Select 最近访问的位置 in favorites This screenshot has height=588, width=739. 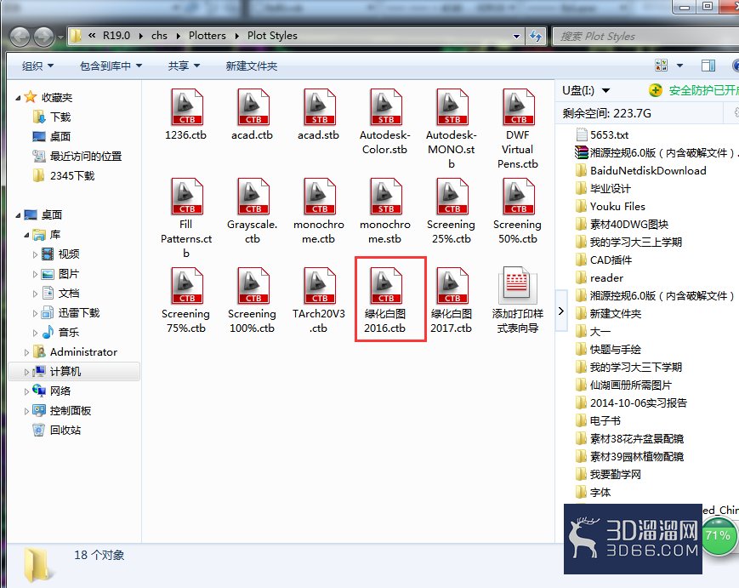coord(86,156)
